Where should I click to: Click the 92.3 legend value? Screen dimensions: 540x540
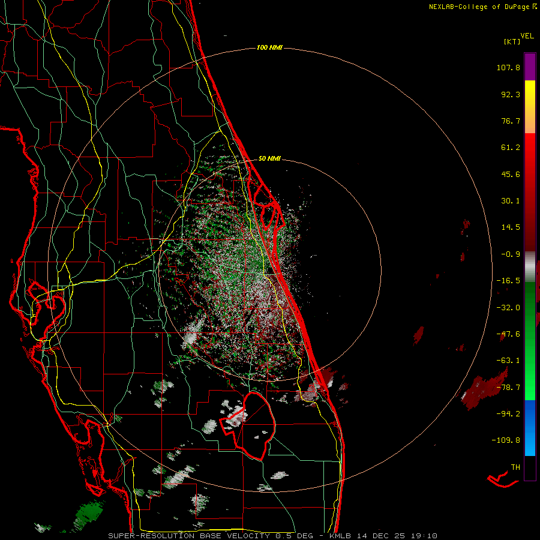point(511,94)
